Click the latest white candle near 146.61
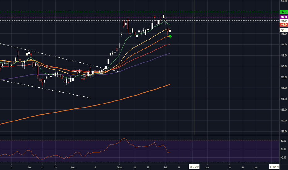The image size is (288, 170). [170, 31]
